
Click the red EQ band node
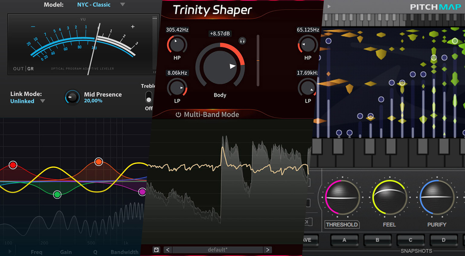(x=13, y=165)
